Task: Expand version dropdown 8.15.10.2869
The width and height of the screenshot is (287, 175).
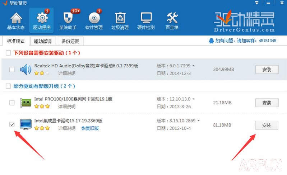Action: coord(199,121)
